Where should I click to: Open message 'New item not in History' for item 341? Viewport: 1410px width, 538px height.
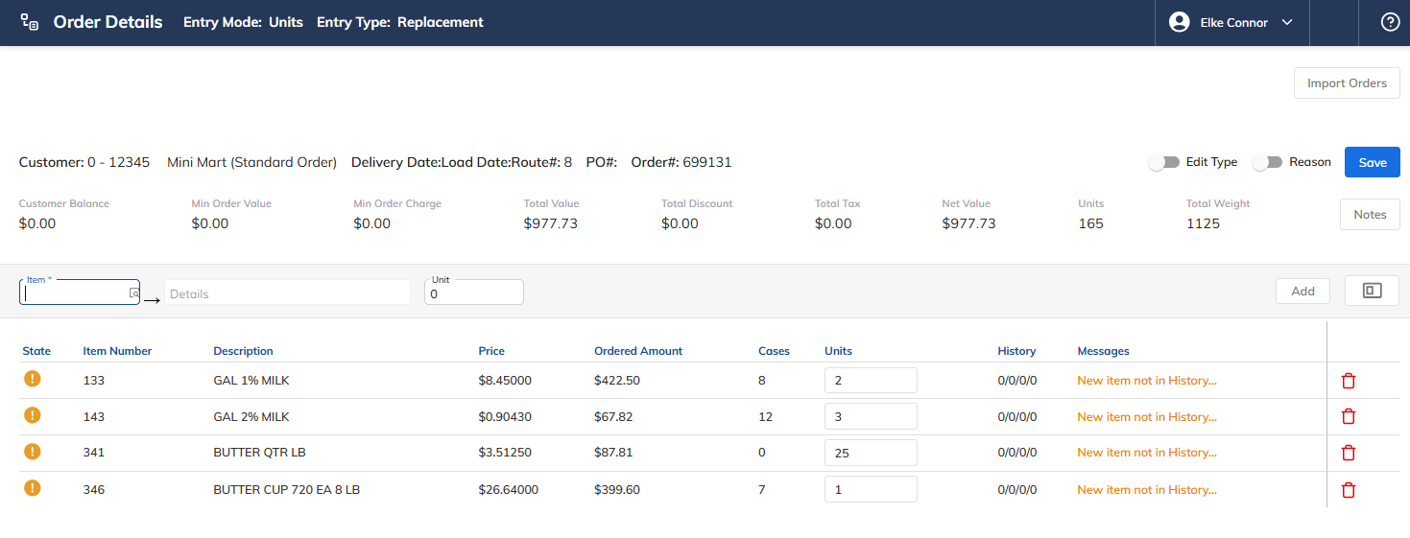pyautogui.click(x=1147, y=453)
